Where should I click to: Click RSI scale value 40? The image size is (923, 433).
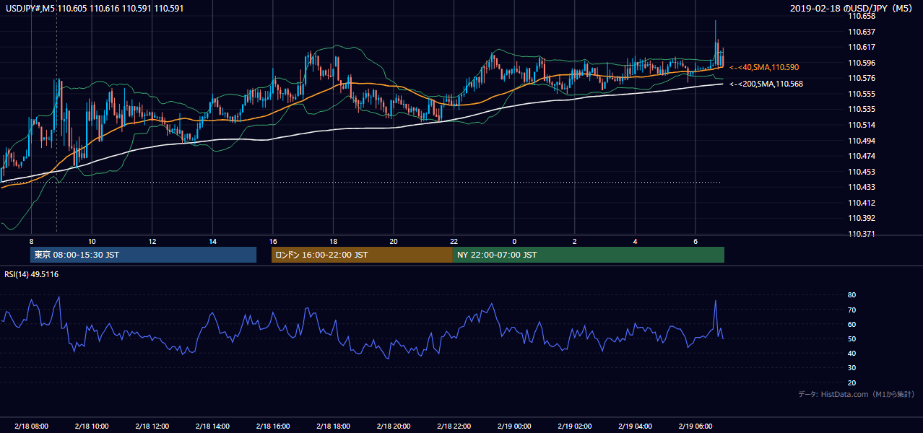[x=851, y=353]
